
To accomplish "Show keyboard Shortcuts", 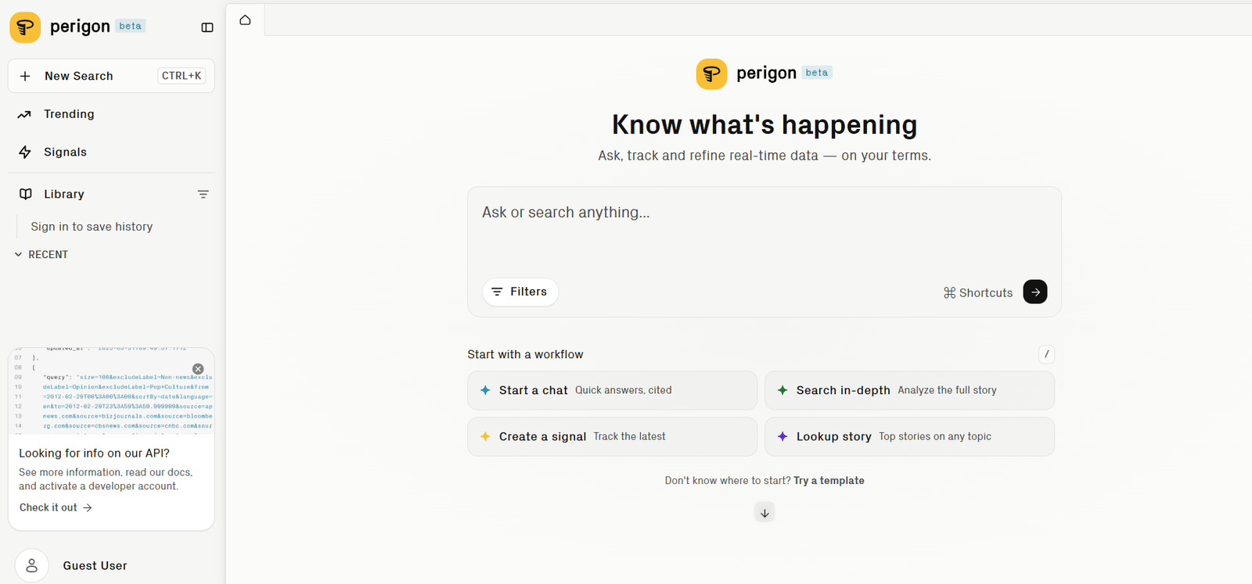I will point(978,292).
